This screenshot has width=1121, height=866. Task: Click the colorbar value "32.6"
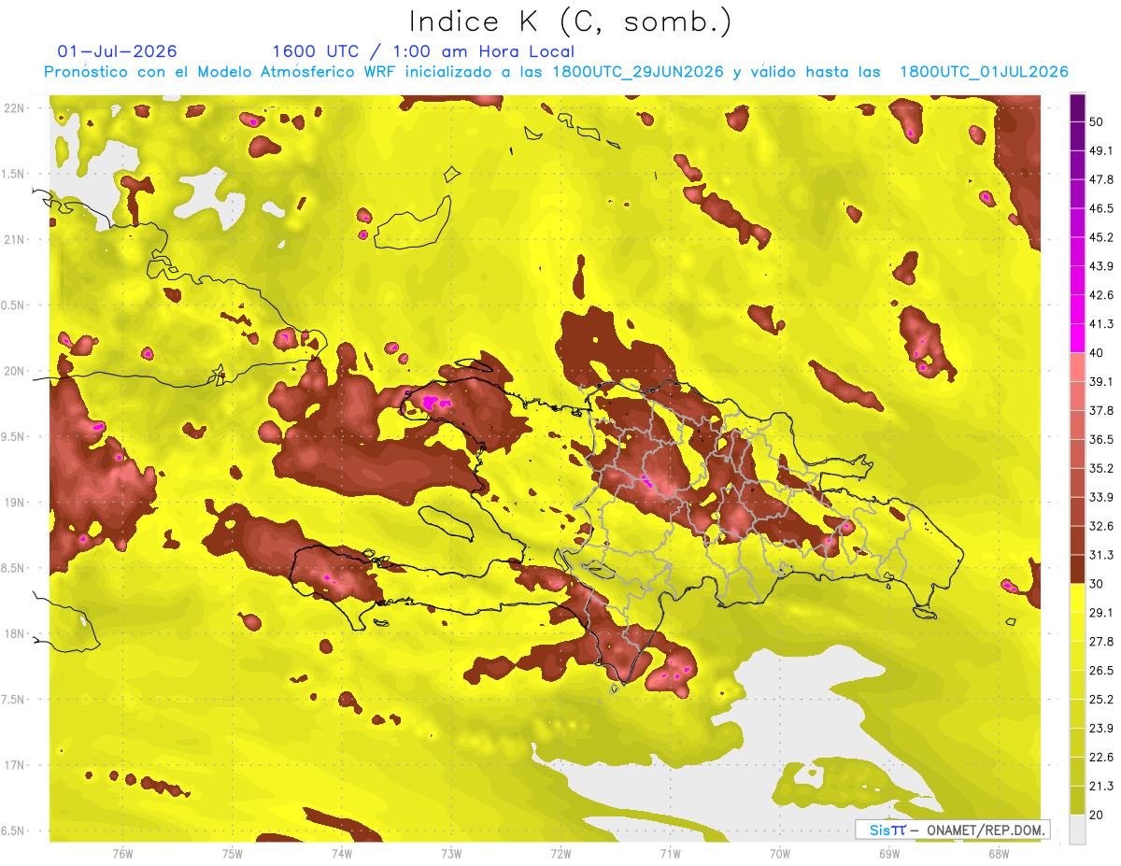point(1101,526)
